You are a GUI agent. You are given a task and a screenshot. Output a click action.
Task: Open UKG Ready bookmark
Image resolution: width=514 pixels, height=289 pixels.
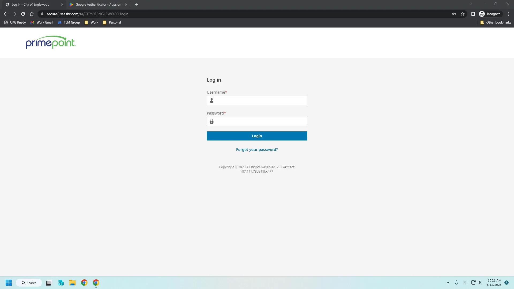point(15,22)
